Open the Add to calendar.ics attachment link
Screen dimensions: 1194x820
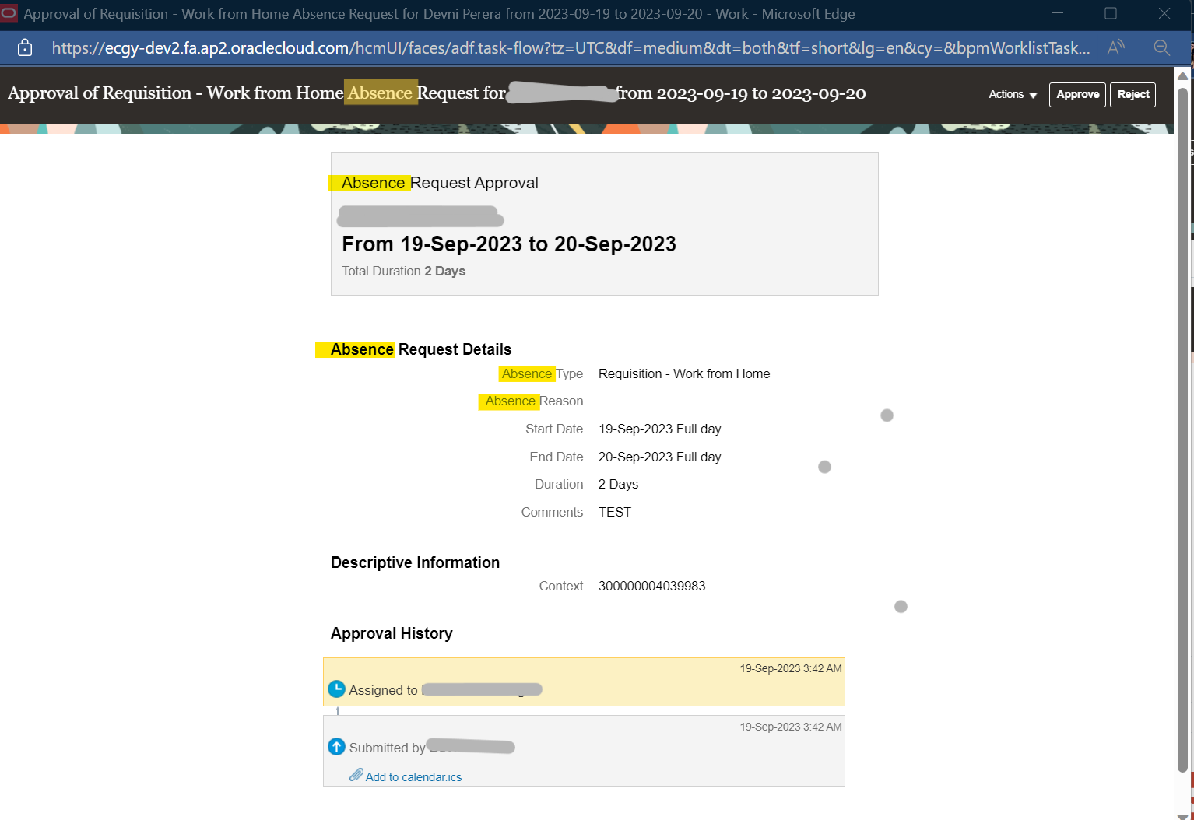click(x=413, y=776)
